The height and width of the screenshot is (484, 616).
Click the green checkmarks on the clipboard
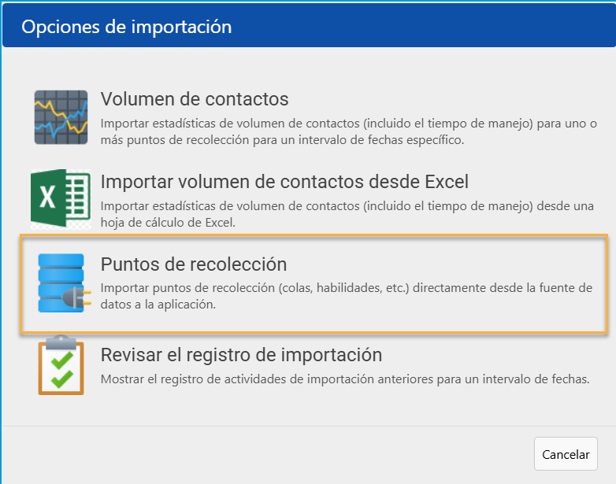61,369
